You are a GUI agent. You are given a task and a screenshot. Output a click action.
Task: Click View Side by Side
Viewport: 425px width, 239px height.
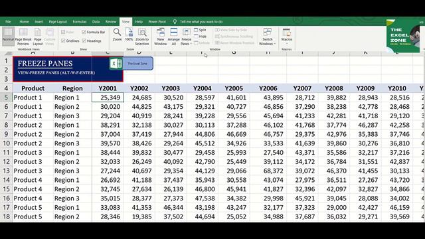231,30
